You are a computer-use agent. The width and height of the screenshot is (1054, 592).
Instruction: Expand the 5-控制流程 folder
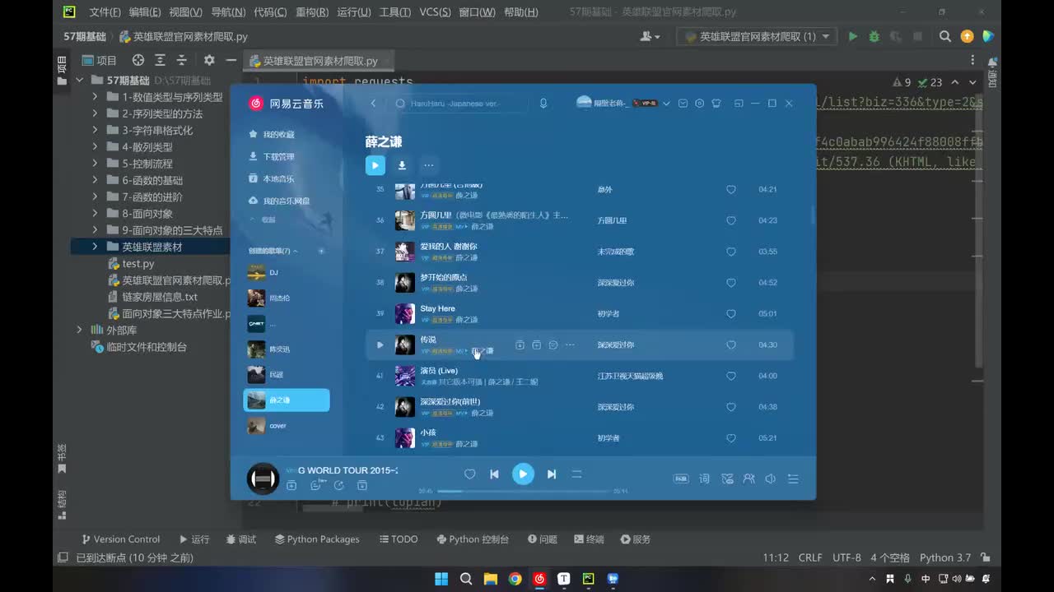coord(96,164)
